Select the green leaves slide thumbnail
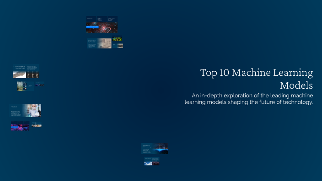The width and height of the screenshot is (322, 181). (x=117, y=38)
